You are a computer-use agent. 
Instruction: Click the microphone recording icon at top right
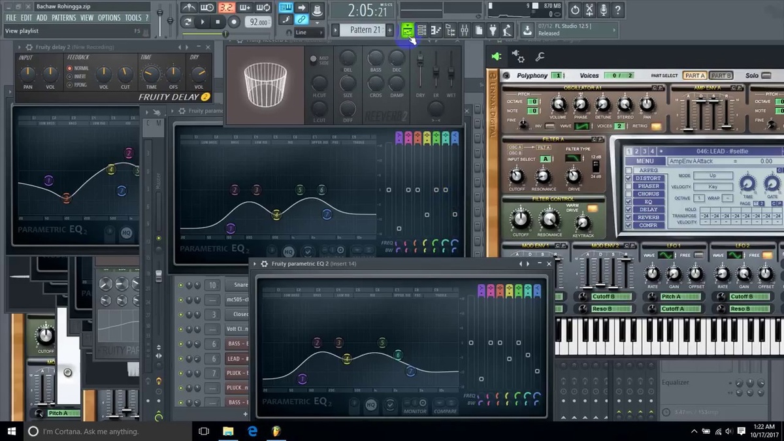[x=604, y=10]
